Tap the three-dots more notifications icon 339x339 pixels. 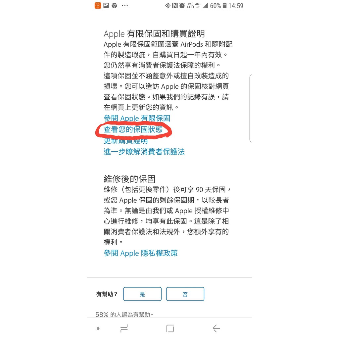[x=125, y=6]
